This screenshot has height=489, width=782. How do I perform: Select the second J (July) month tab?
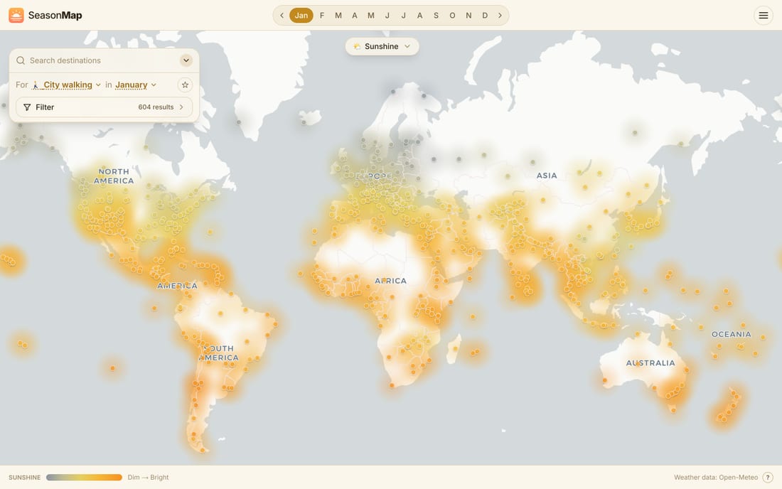[x=404, y=16]
